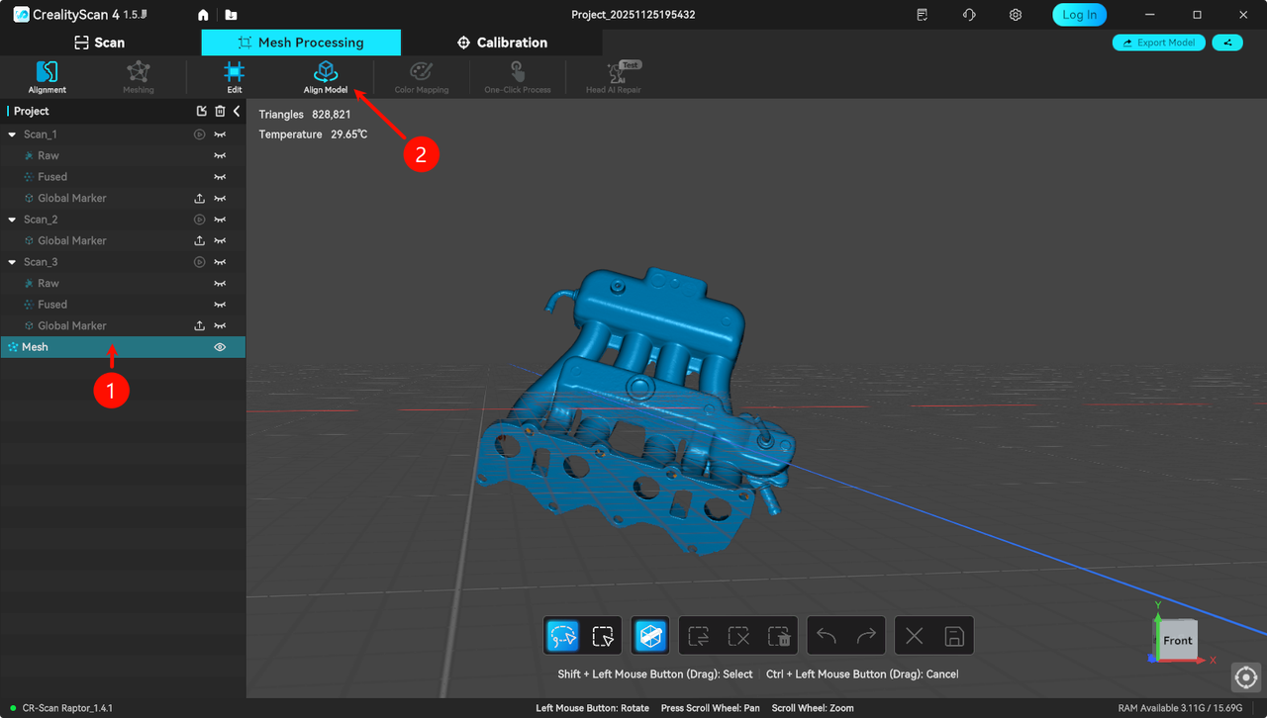The height and width of the screenshot is (718, 1267).
Task: Collapse the Project side panel
Action: click(237, 111)
